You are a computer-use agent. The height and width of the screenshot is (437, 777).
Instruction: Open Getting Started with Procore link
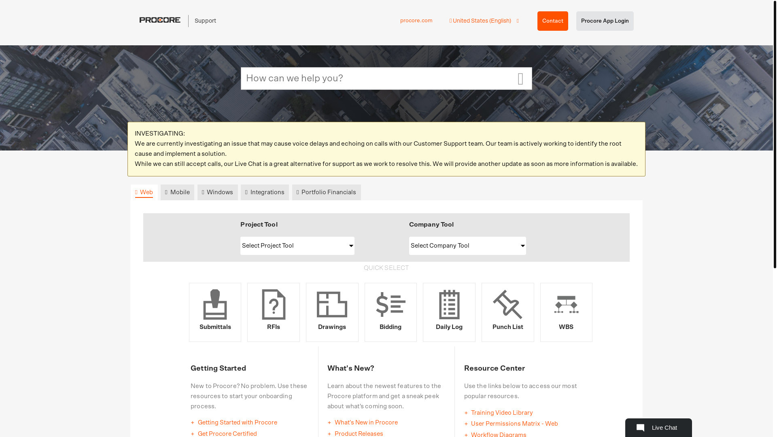pos(238,422)
